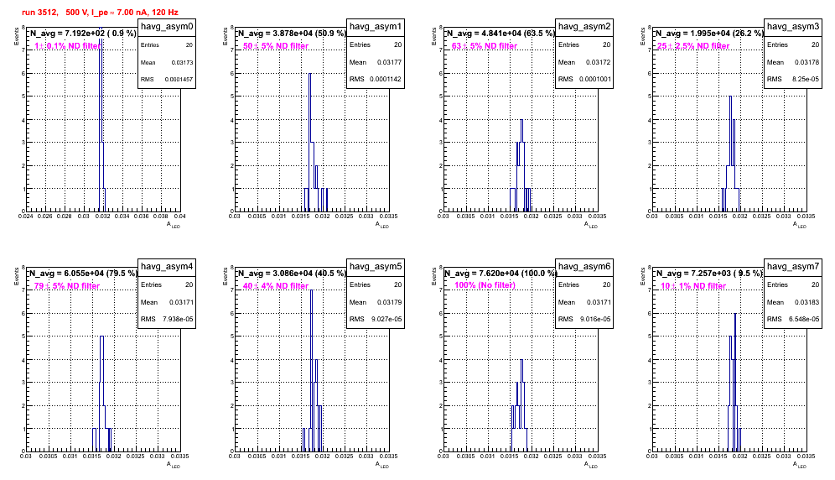Select the 63± 5% ND filter label
The width and height of the screenshot is (835, 480).
coord(485,46)
